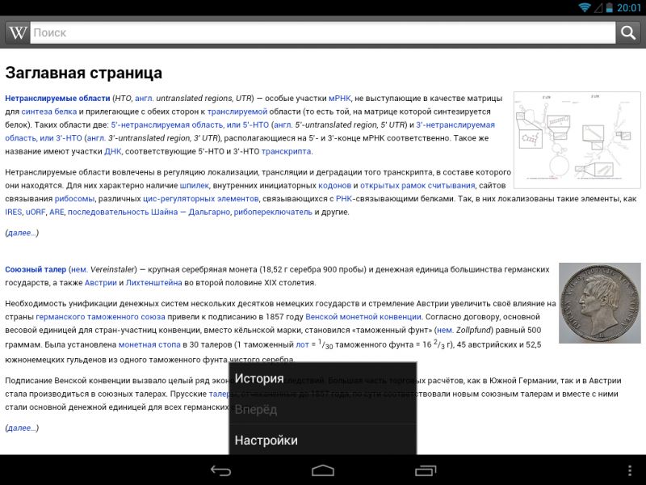Open the recent apps switcher
The image size is (646, 485).
(426, 470)
